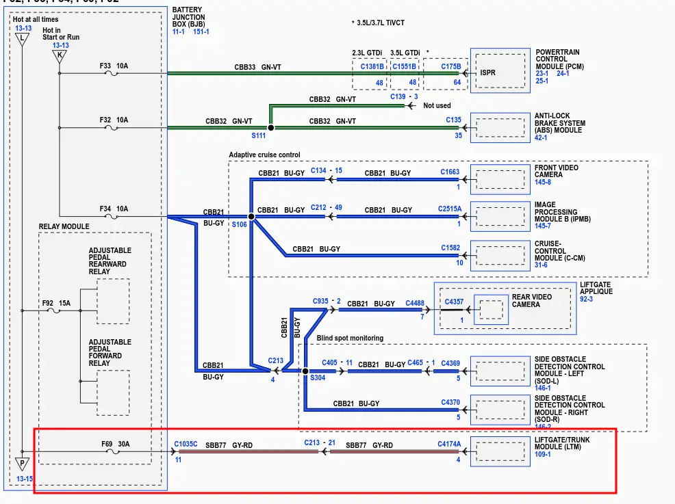The width and height of the screenshot is (675, 504).
Task: Open Image Processing Module B reference 145-7
Action: pos(543,226)
